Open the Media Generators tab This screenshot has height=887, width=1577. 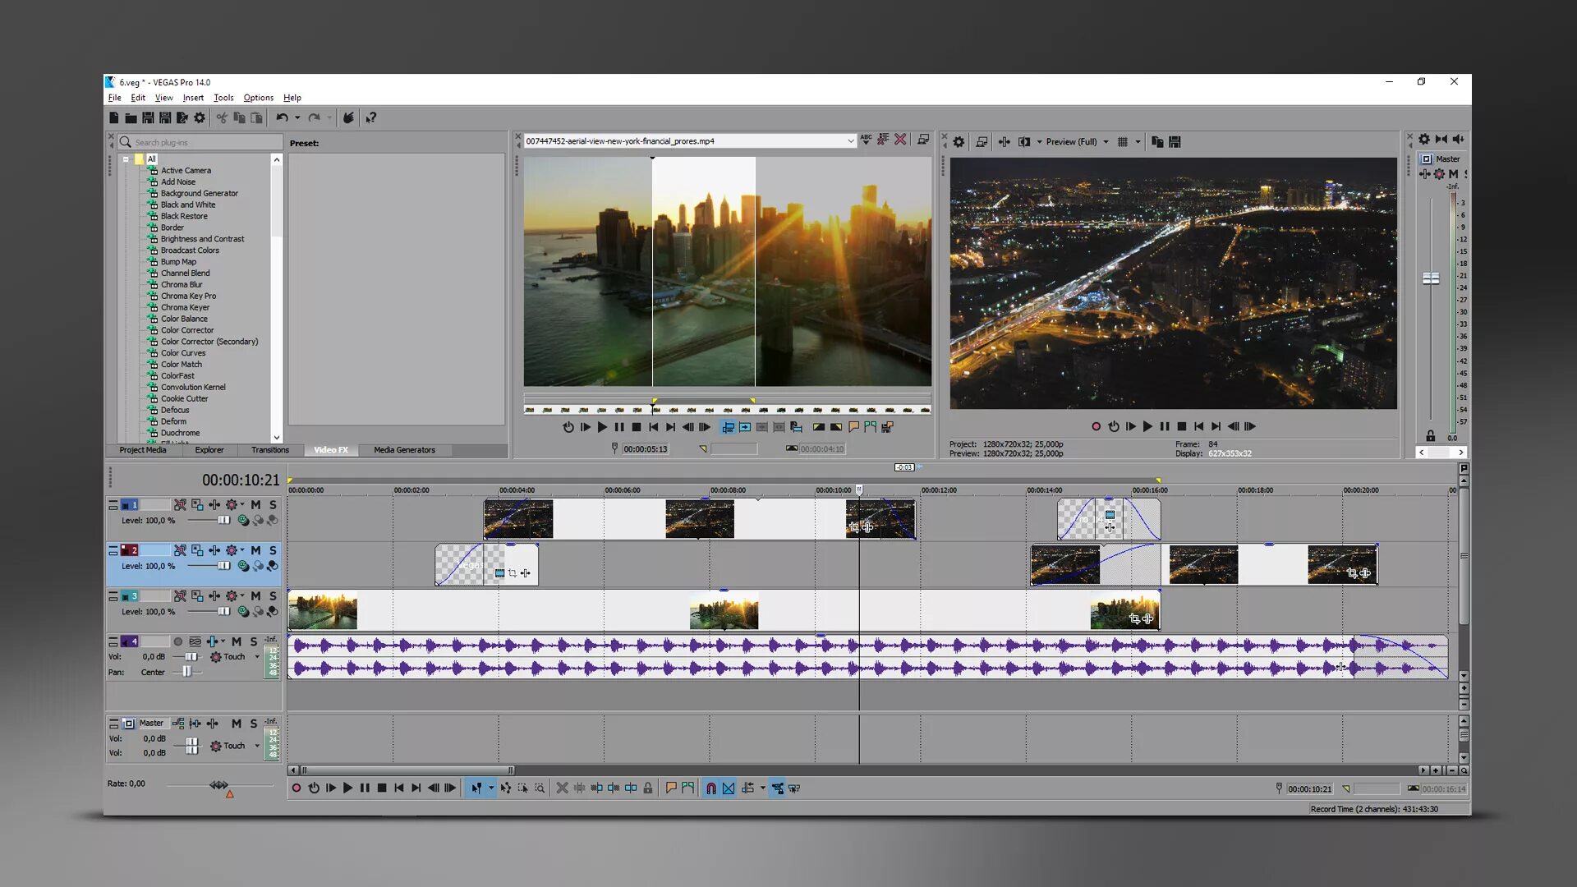405,449
